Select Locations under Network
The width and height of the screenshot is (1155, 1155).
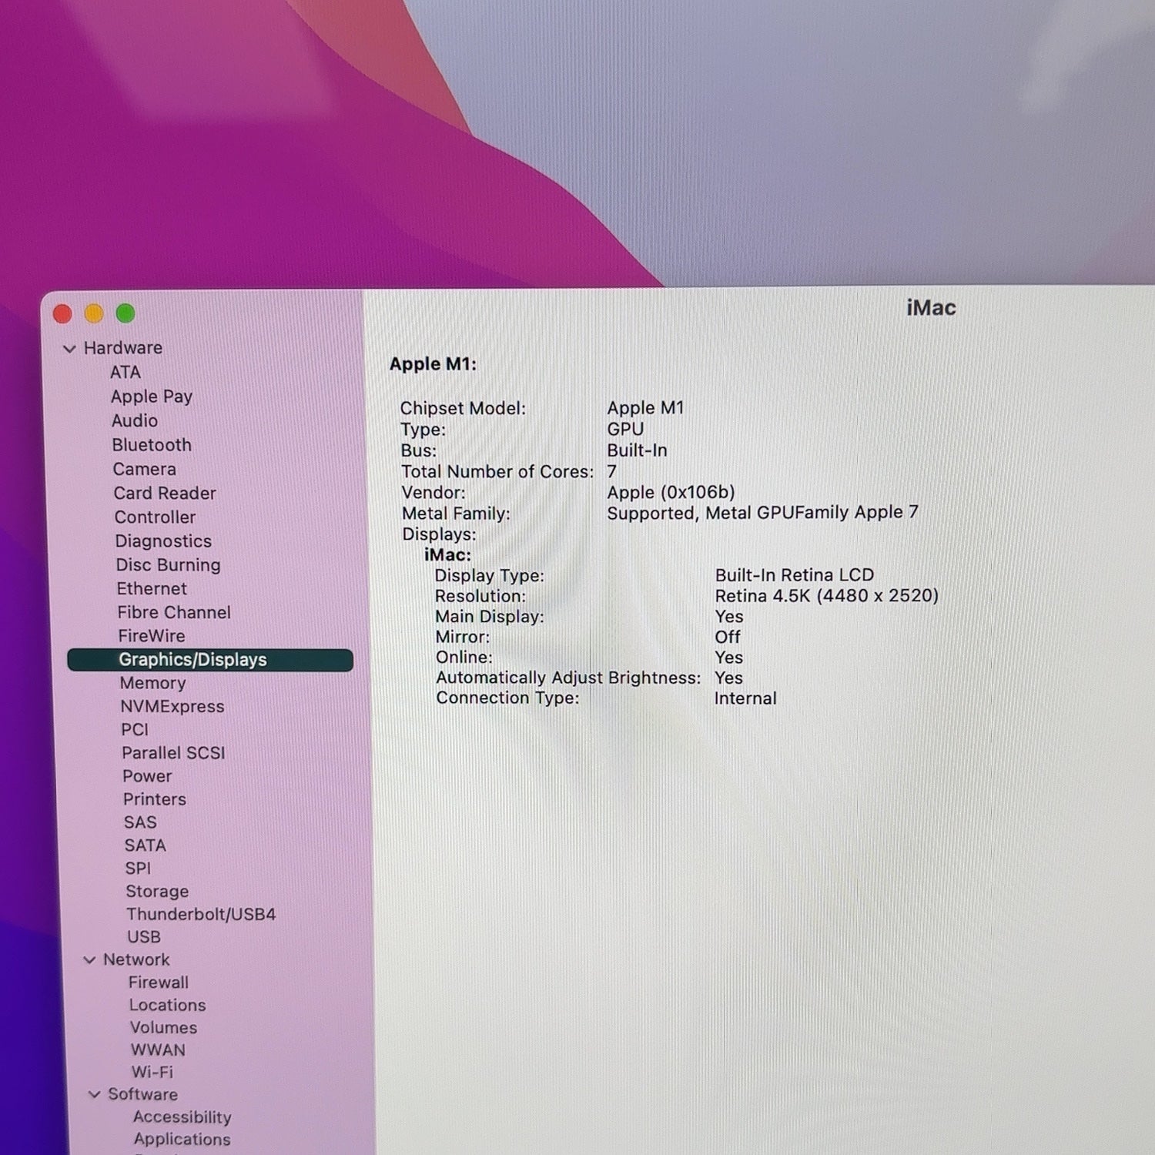(x=168, y=1006)
